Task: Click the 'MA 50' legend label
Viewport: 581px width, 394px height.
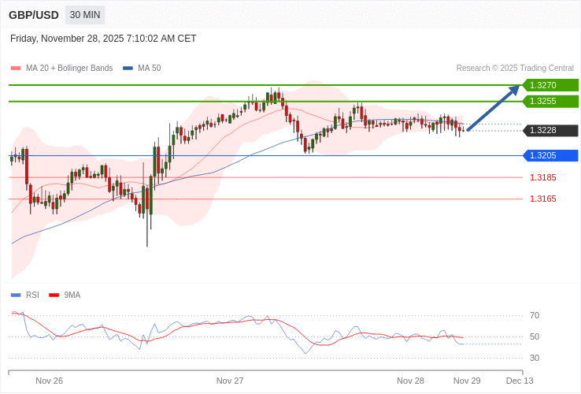Action: click(x=150, y=69)
